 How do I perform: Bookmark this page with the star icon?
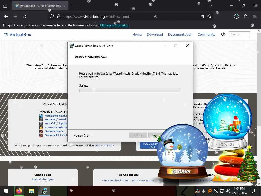tap(209, 16)
